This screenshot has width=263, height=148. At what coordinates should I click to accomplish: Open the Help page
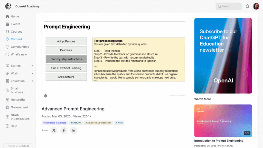14,126
